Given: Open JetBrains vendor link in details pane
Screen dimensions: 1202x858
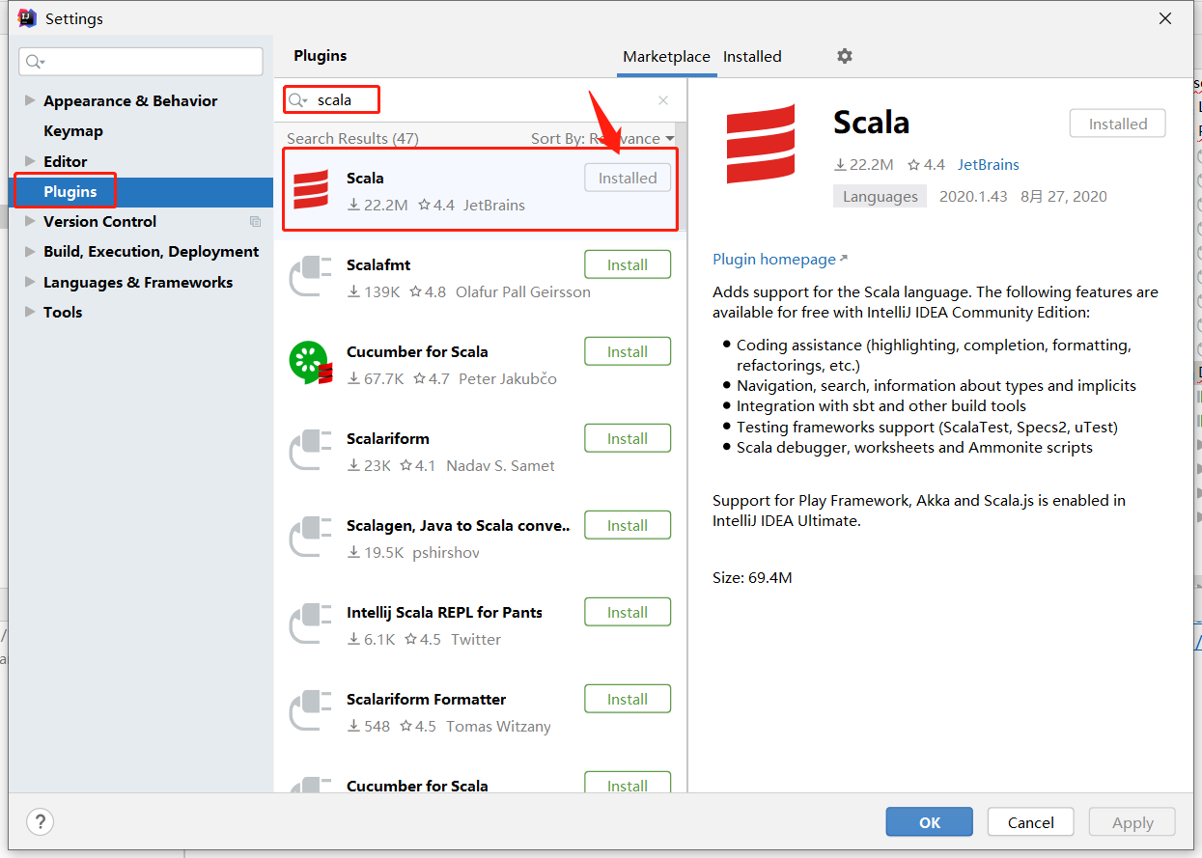Looking at the screenshot, I should (x=989, y=164).
